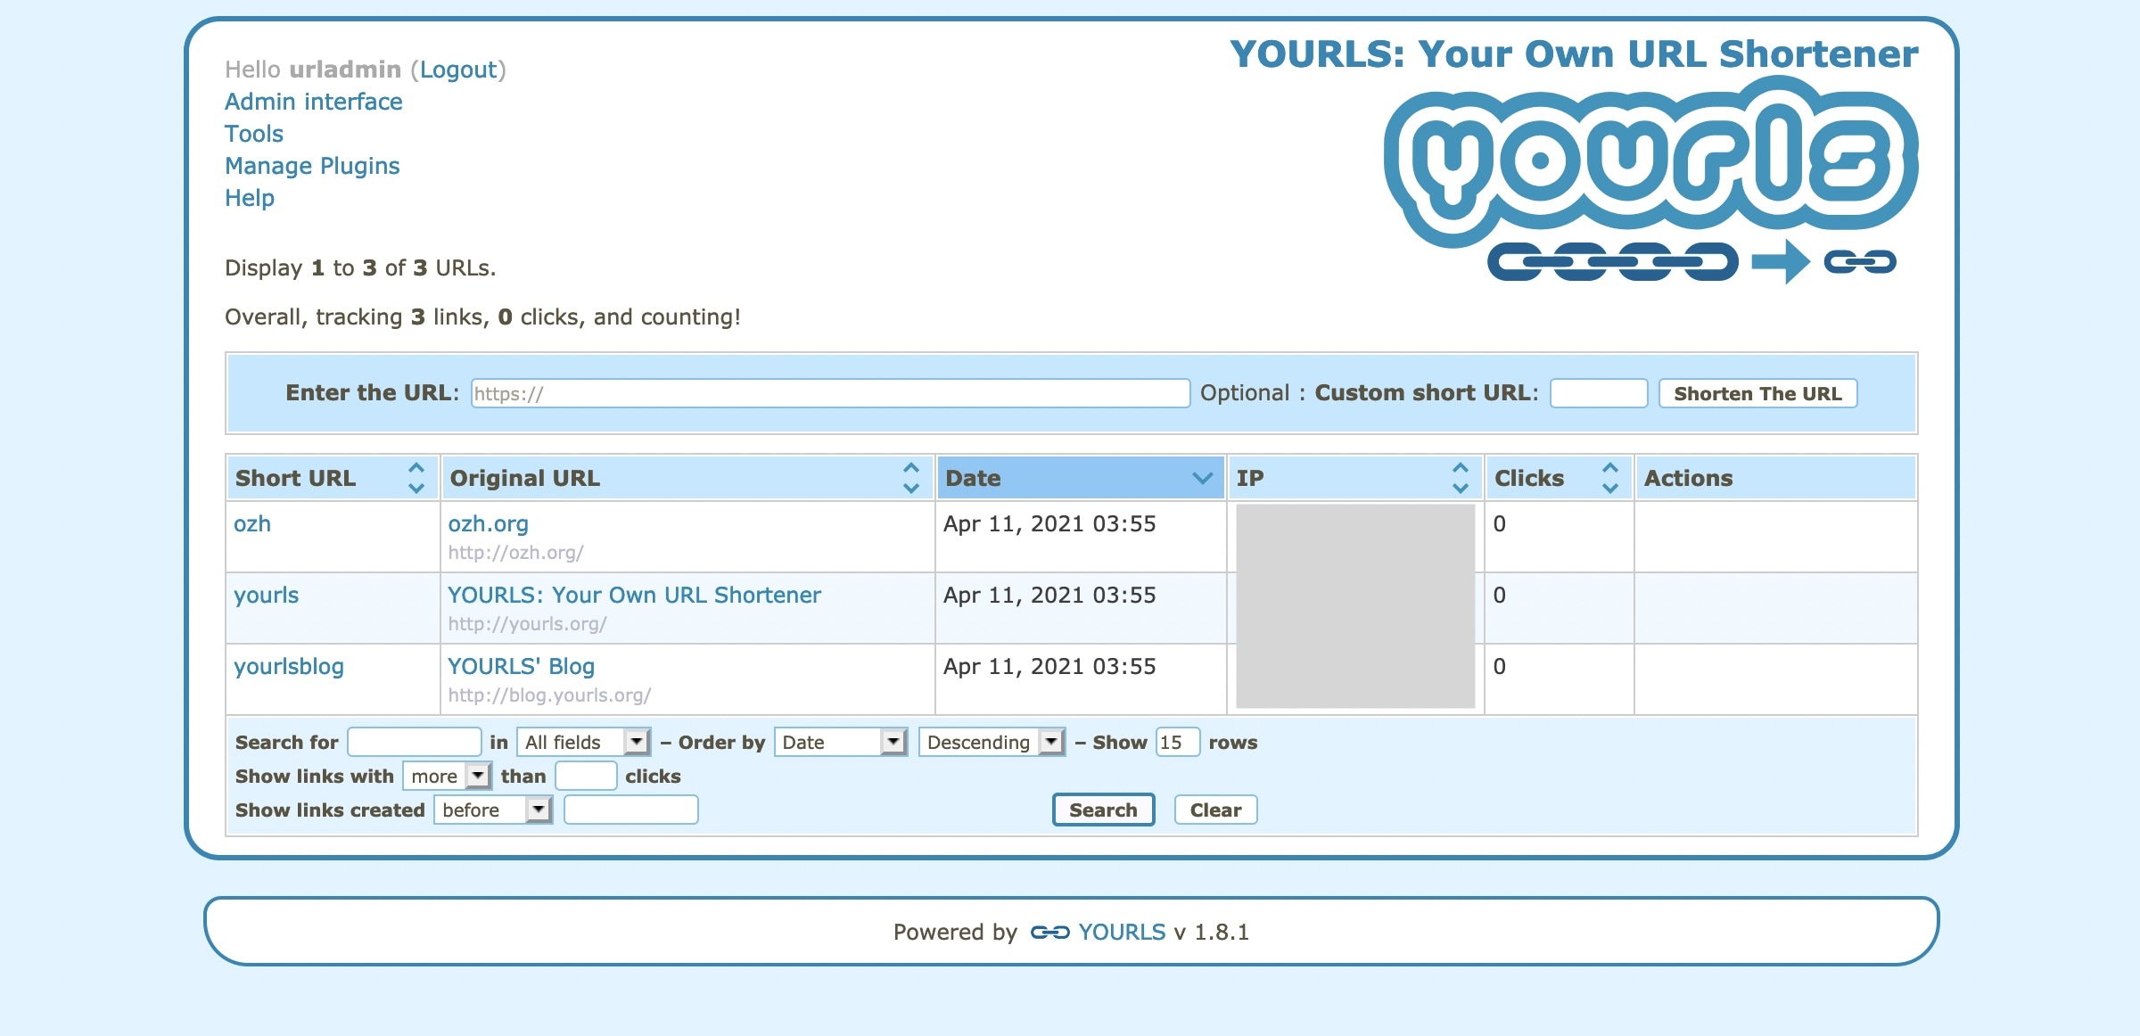The height and width of the screenshot is (1036, 2140).
Task: Click the Shorten The URL button
Action: click(1757, 393)
